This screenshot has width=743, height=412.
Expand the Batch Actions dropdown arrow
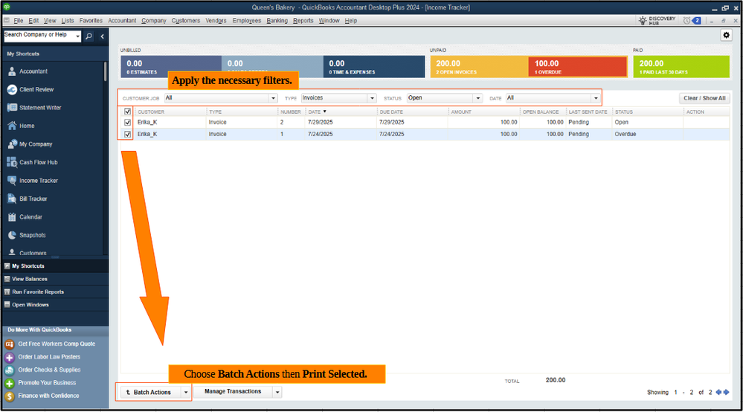point(186,392)
